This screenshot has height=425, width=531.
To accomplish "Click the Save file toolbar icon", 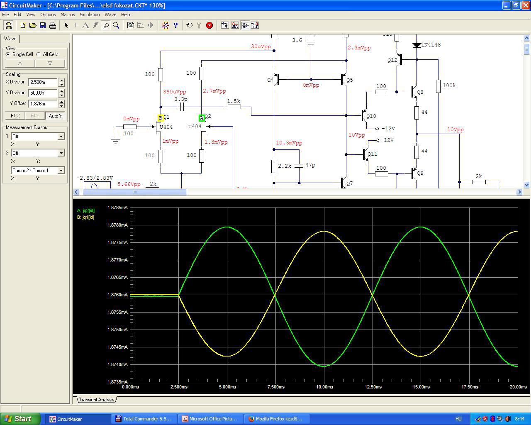I will (x=43, y=25).
